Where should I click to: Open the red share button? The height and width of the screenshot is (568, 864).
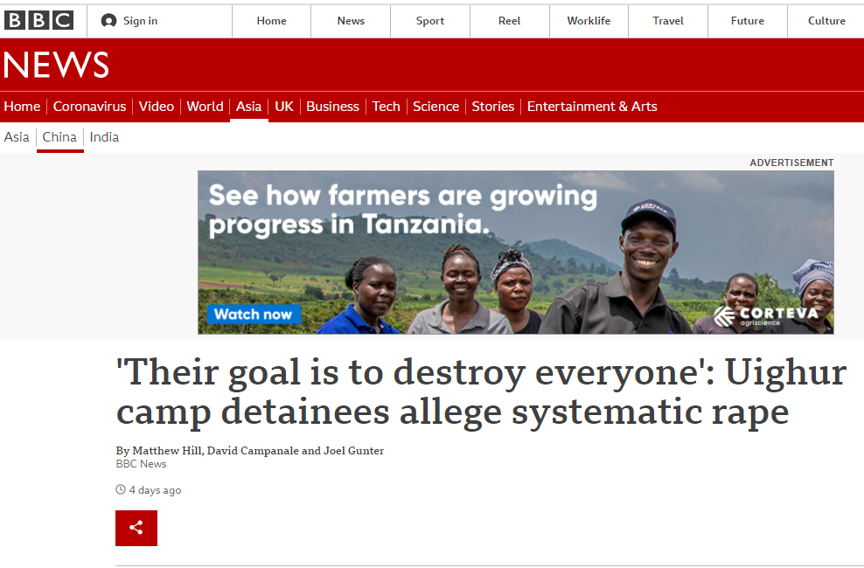(x=136, y=528)
